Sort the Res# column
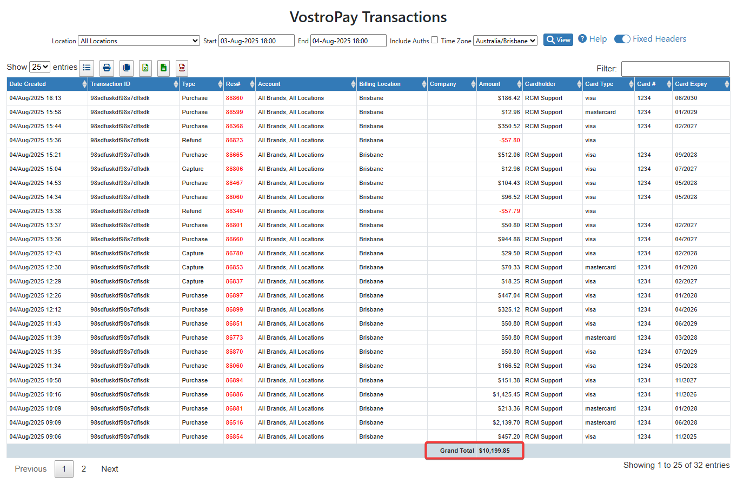 [252, 84]
